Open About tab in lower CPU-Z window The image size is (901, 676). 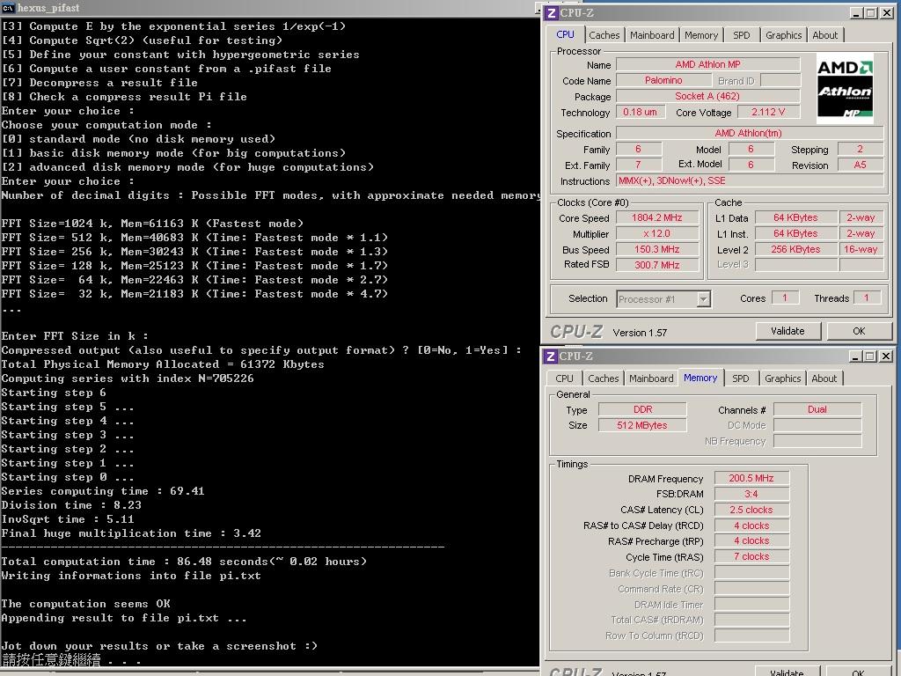tap(824, 378)
